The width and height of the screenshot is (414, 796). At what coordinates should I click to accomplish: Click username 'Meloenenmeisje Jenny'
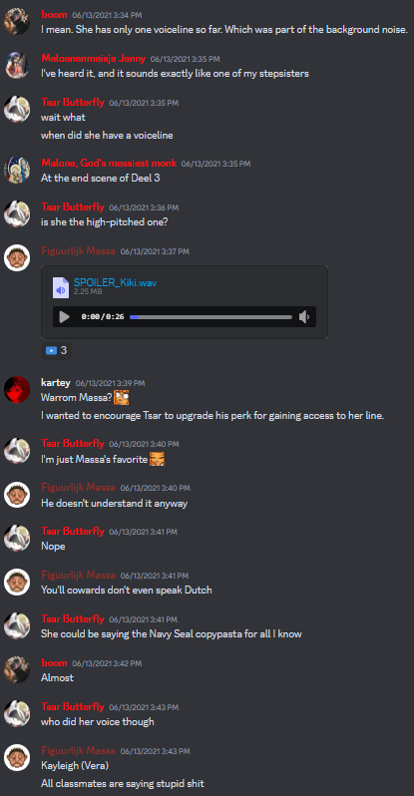pyautogui.click(x=94, y=59)
